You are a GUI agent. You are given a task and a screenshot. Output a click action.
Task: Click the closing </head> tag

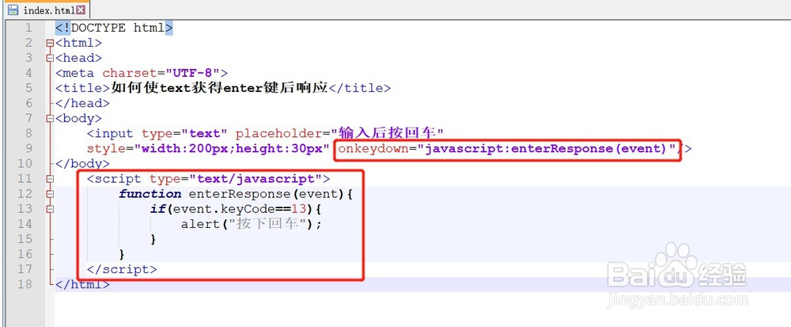pyautogui.click(x=83, y=104)
